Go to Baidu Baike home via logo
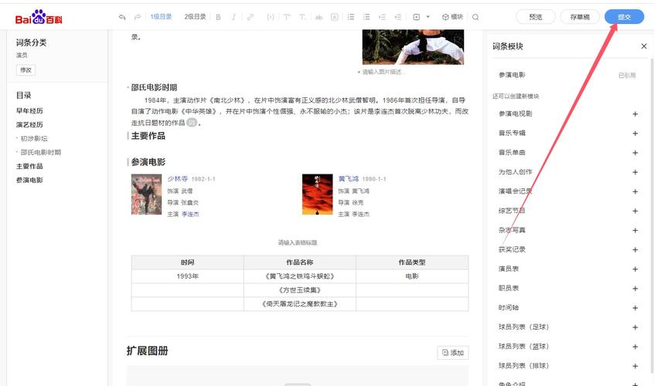Image resolution: width=654 pixels, height=386 pixels. point(39,17)
